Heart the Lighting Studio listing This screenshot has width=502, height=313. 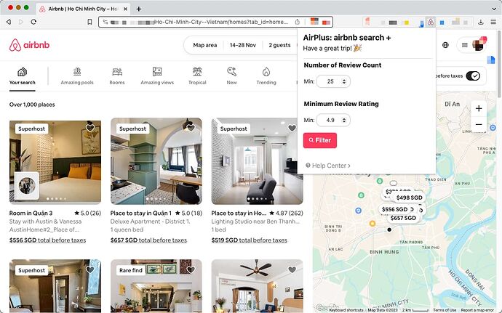coord(292,128)
